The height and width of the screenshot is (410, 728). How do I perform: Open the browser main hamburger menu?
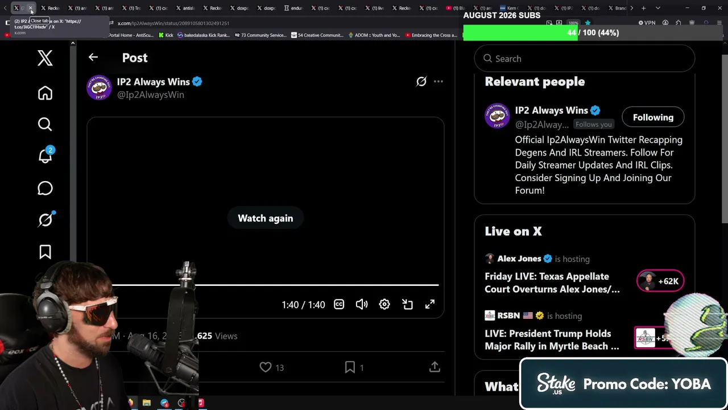pyautogui.click(x=720, y=23)
